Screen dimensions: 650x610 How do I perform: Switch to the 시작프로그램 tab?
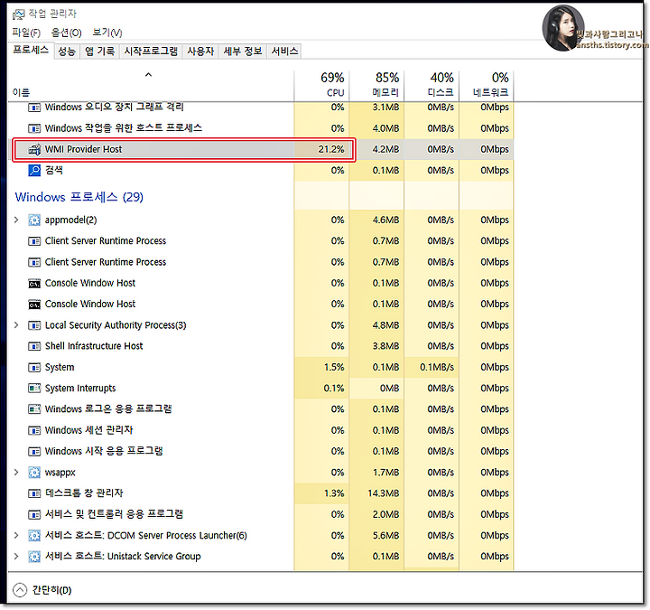pyautogui.click(x=151, y=52)
